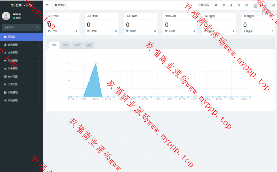The image size is (277, 172).
Task: Click the chart peak data point at 4
Action: 96,63
